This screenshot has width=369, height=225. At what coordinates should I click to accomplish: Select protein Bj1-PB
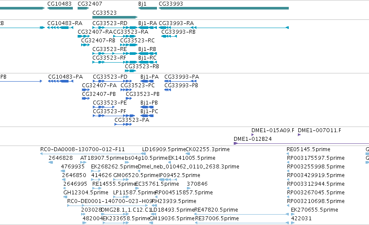point(147,108)
